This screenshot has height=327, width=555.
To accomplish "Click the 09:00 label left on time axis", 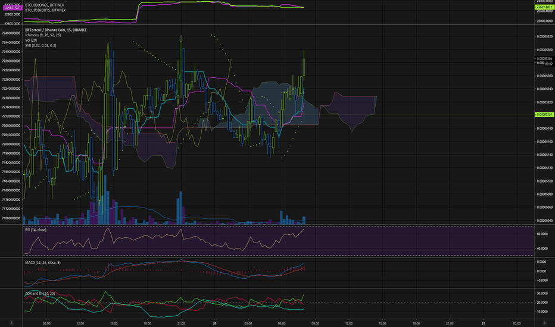I will coord(46,323).
